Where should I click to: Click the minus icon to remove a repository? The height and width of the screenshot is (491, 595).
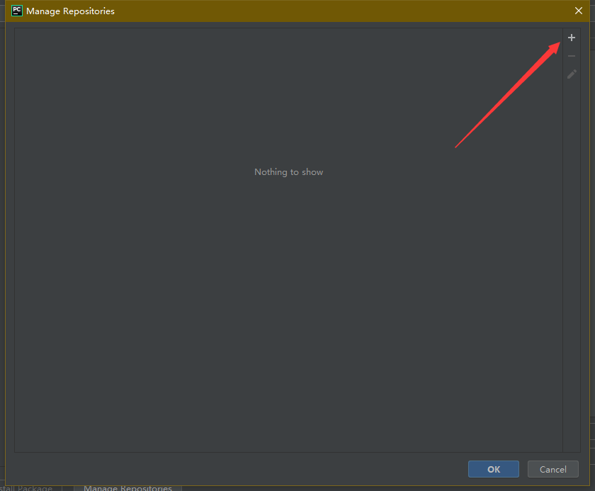[572, 56]
